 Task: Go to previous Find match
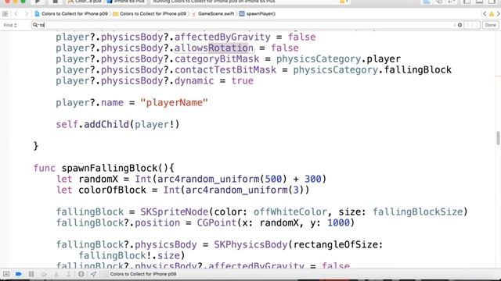coord(468,25)
